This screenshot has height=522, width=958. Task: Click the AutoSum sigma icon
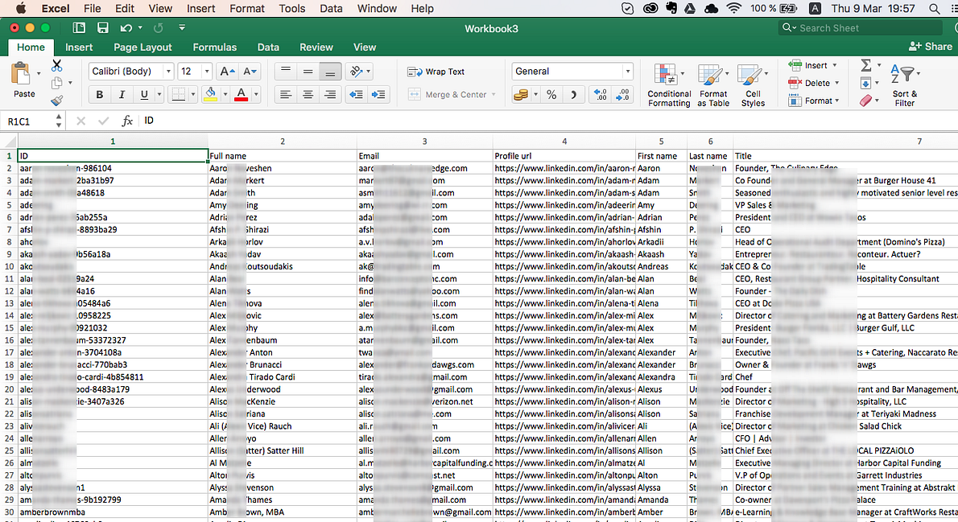(868, 64)
